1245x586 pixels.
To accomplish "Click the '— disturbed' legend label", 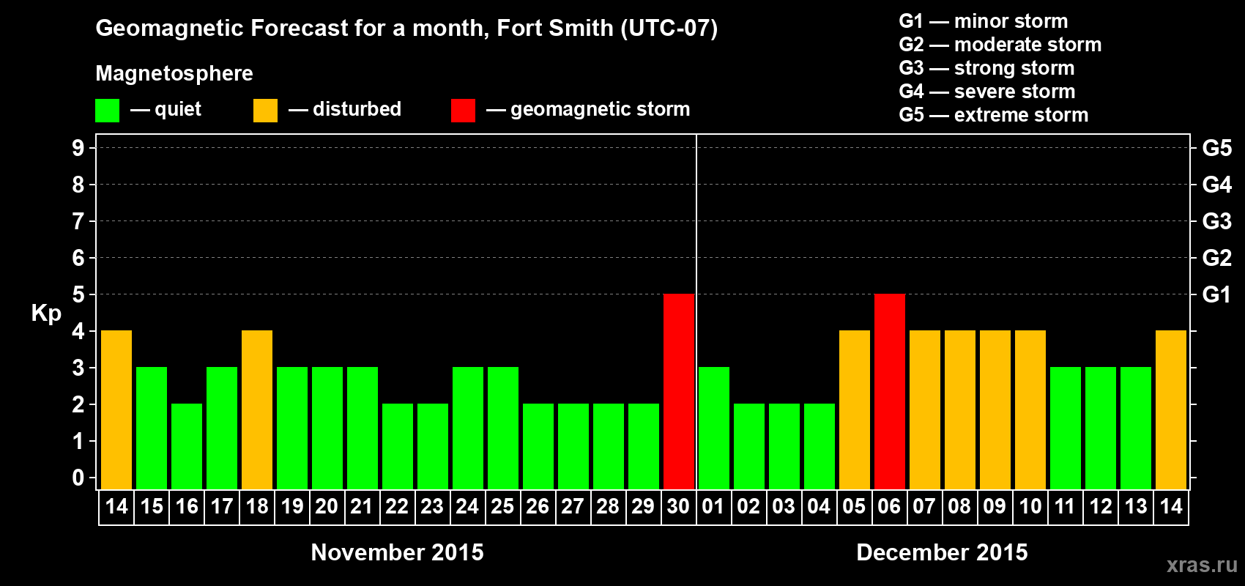I will pyautogui.click(x=345, y=109).
